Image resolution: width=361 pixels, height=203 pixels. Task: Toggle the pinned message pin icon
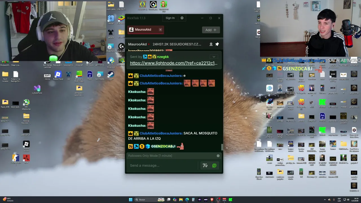217,44
